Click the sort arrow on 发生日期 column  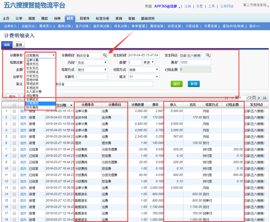pos(71,105)
